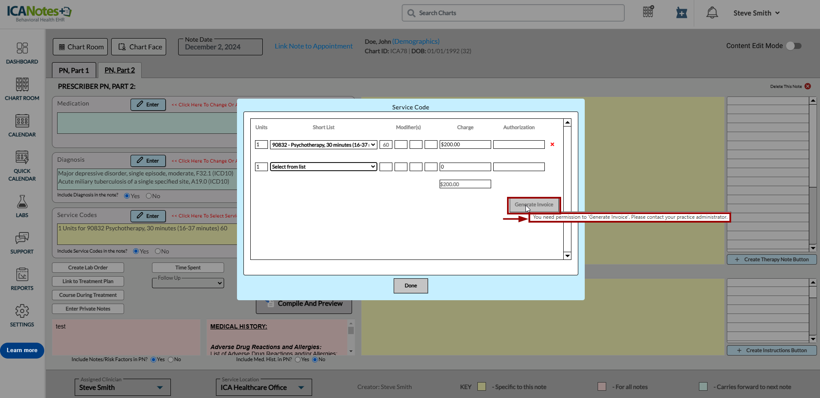Click the Search Charts field
The image size is (820, 398).
point(513,13)
